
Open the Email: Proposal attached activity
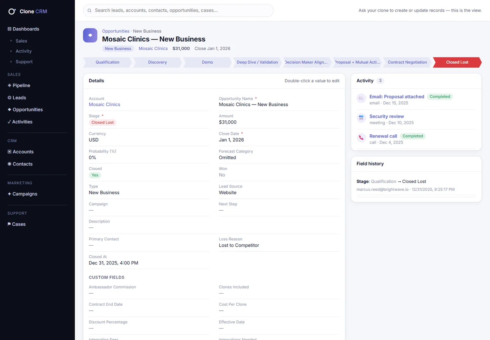[397, 97]
